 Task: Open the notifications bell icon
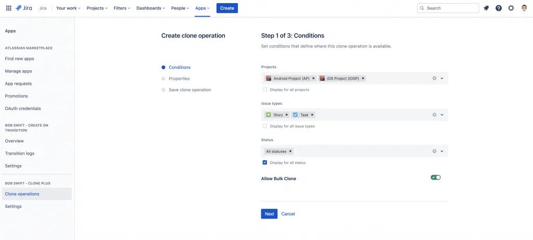point(486,8)
